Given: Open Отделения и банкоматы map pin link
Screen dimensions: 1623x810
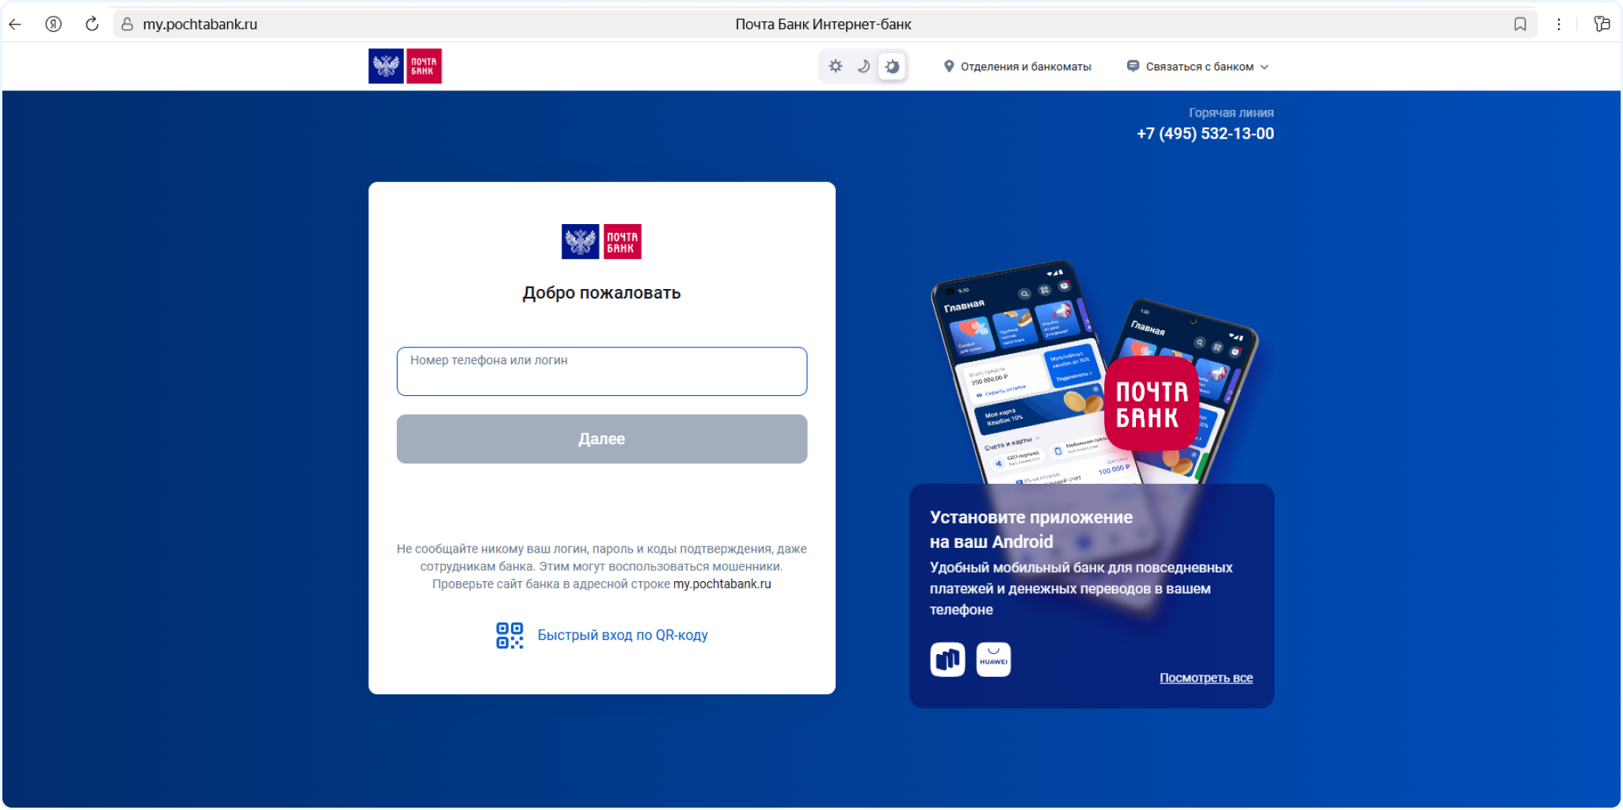Looking at the screenshot, I should 1017,67.
